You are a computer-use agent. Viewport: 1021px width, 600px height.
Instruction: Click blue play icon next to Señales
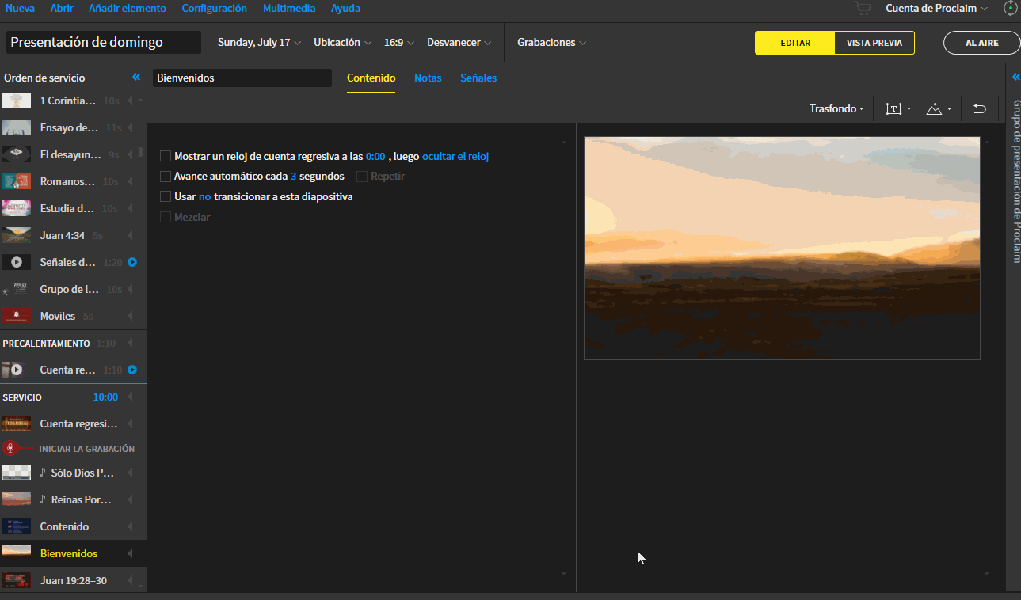132,262
